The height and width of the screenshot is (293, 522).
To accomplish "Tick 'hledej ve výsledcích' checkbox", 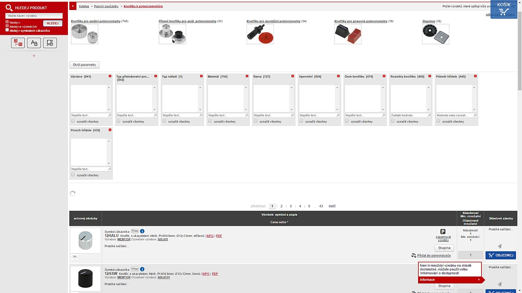I will [7, 26].
